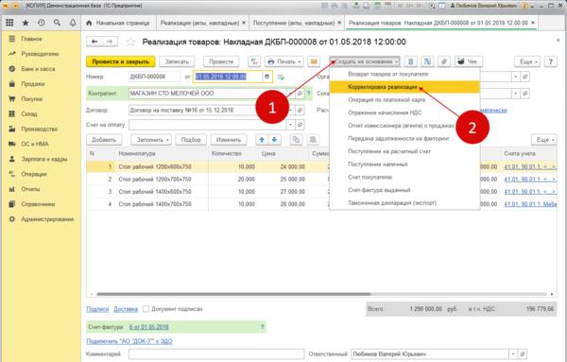
Task: Click the document structure icon before the paperclip
Action: click(427, 61)
